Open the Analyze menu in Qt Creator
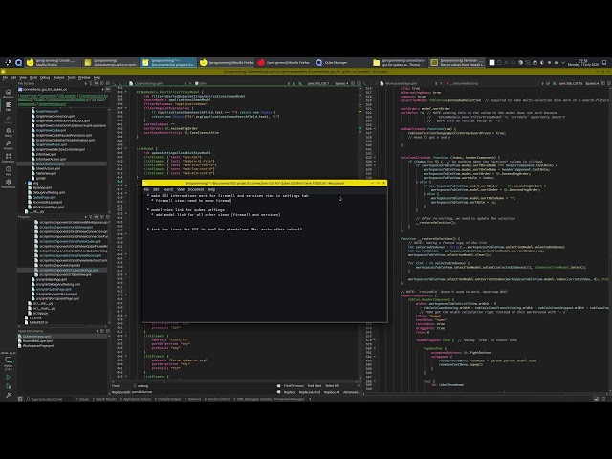This screenshot has height=459, width=612. click(x=58, y=78)
